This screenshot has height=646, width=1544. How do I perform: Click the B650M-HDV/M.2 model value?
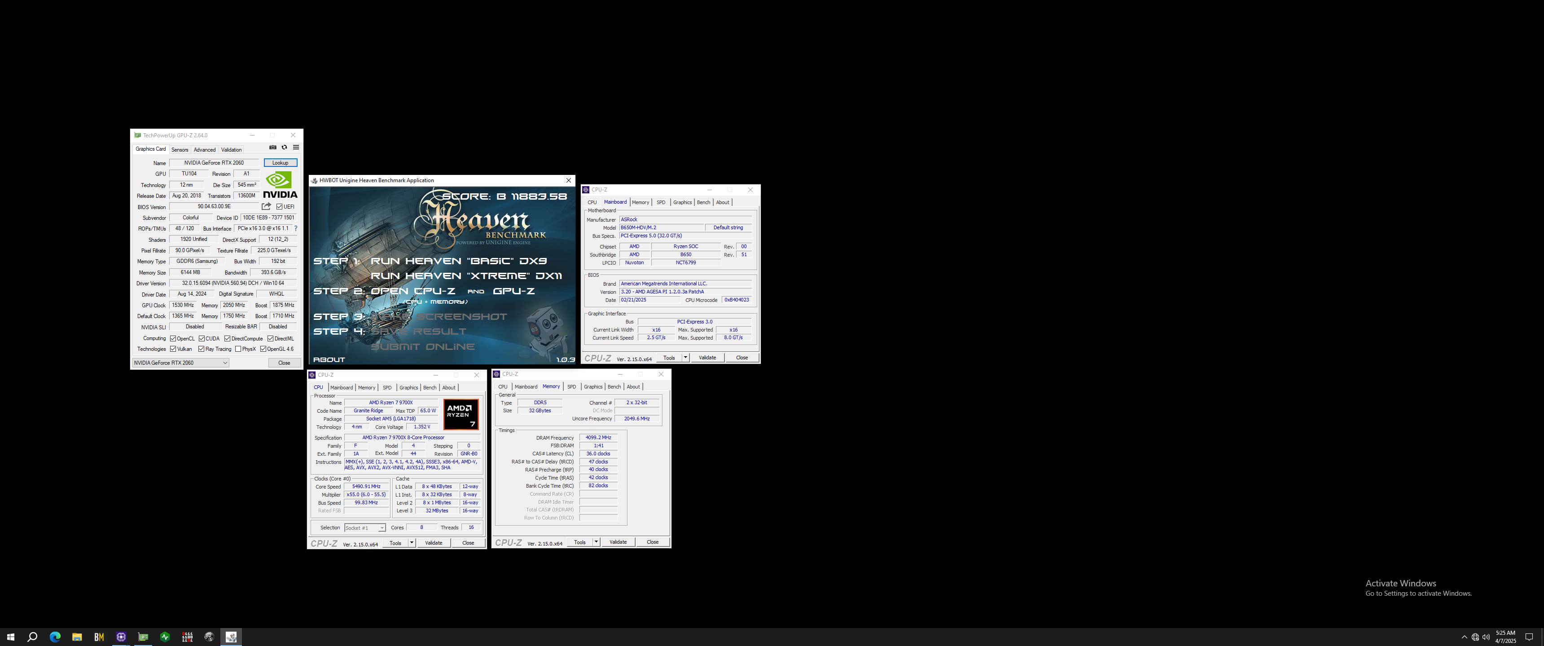click(x=662, y=228)
